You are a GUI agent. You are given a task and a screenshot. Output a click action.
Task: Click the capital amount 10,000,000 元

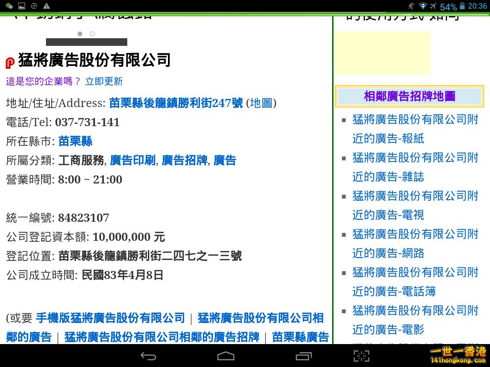(x=129, y=237)
